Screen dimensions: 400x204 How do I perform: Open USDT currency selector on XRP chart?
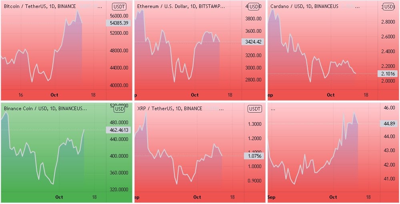click(x=254, y=109)
